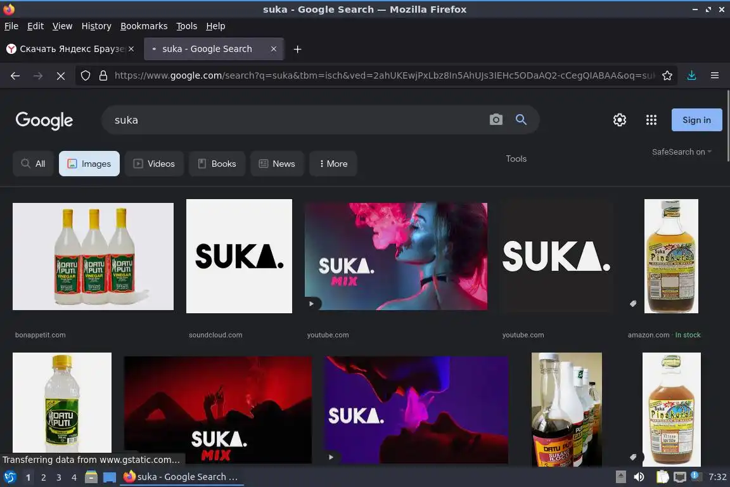Image resolution: width=730 pixels, height=487 pixels.
Task: Click the Firefox taskbar window entry
Action: click(x=182, y=477)
